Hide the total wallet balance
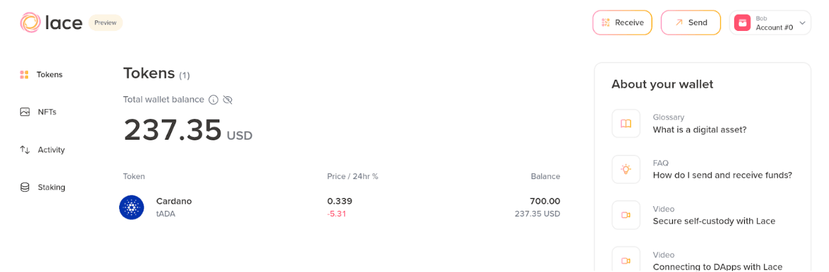Viewport: 829px width, 272px height. tap(228, 99)
